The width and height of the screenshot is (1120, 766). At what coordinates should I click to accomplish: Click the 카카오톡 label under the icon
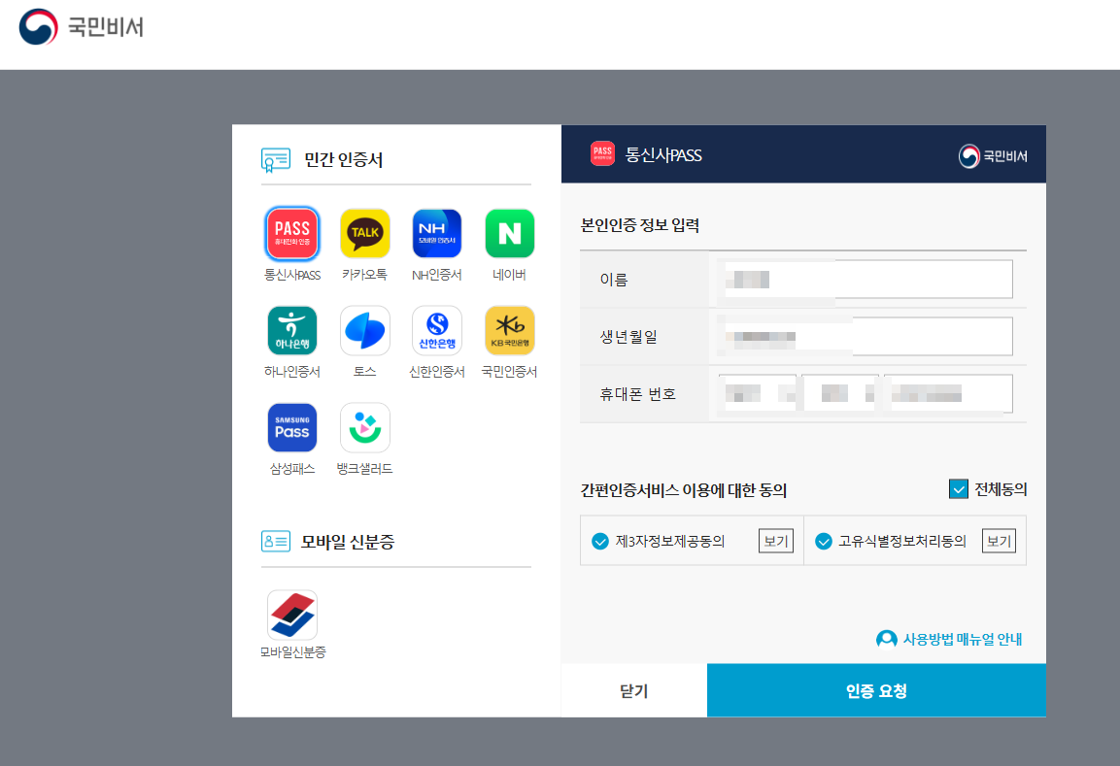point(365,275)
